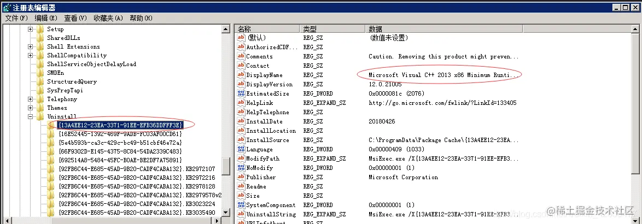Select the Readme value name
The image size is (642, 224).
click(x=256, y=186)
